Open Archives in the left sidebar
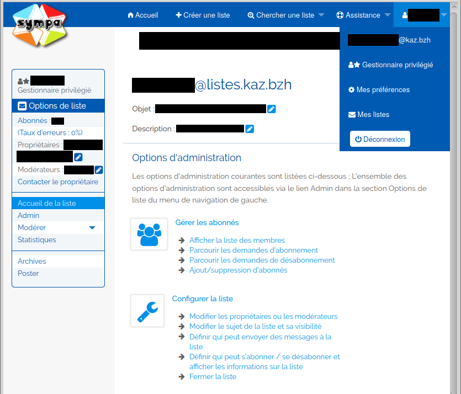The height and width of the screenshot is (394, 461). point(32,262)
